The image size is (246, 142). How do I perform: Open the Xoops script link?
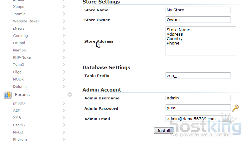point(18,7)
